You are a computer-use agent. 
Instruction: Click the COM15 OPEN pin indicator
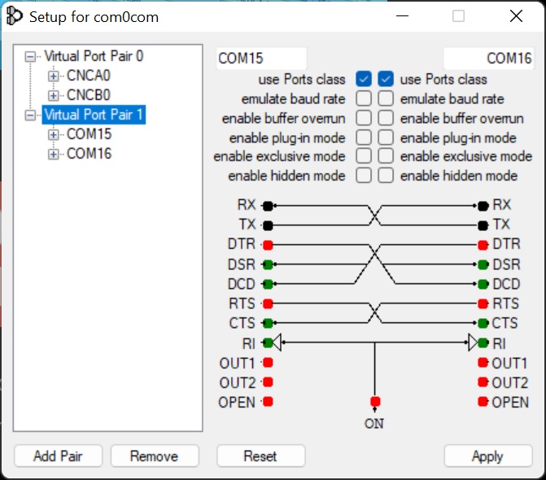tap(268, 401)
